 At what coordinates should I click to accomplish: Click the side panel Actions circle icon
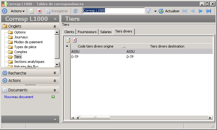tap(5, 80)
